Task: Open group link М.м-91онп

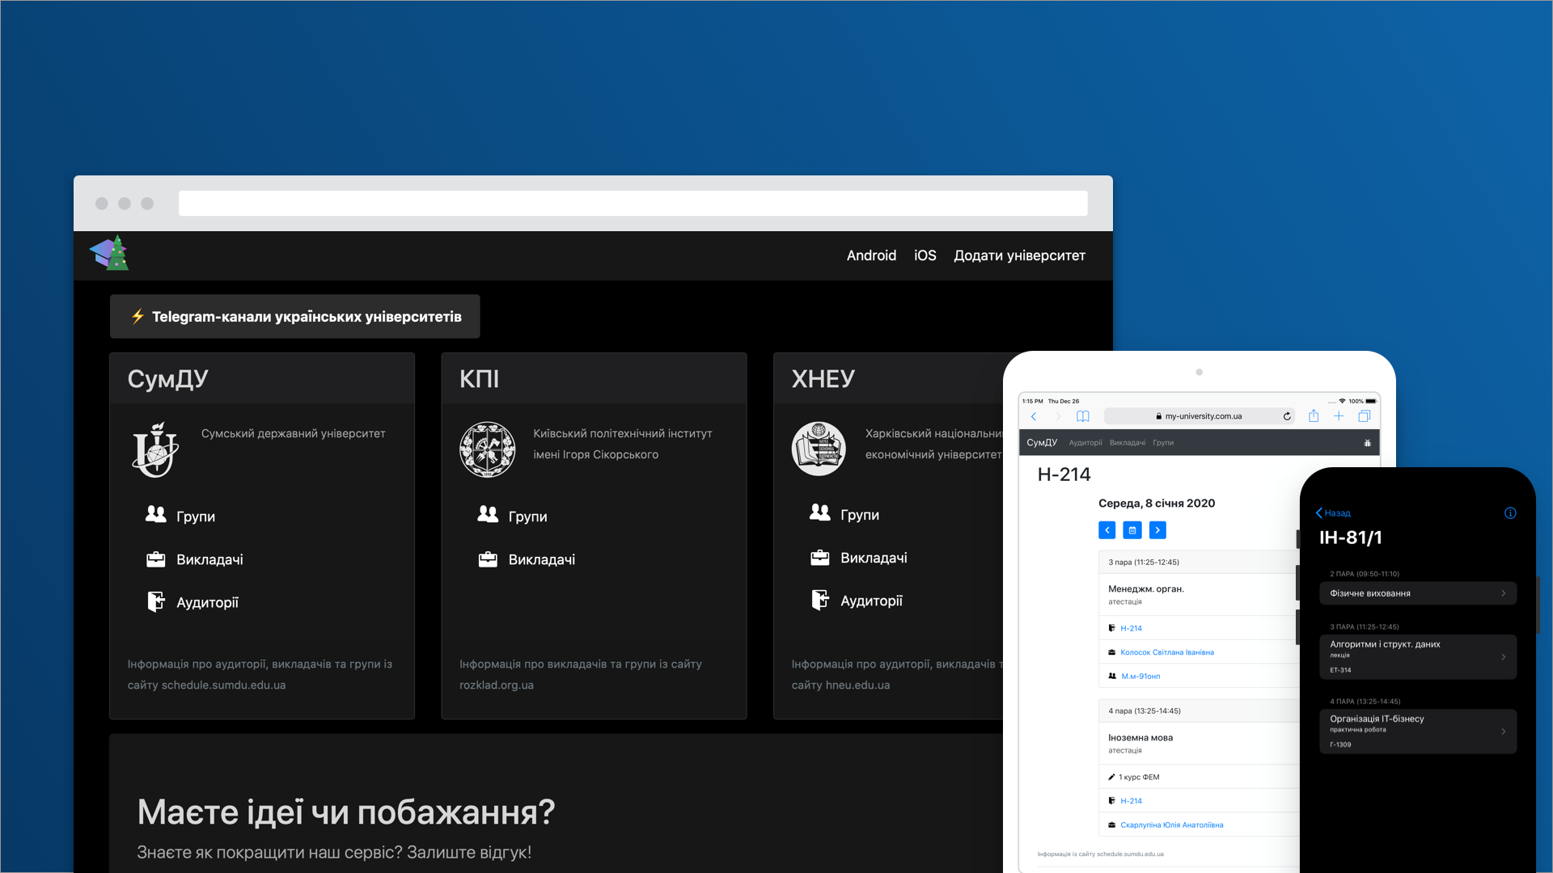Action: coord(1140,677)
